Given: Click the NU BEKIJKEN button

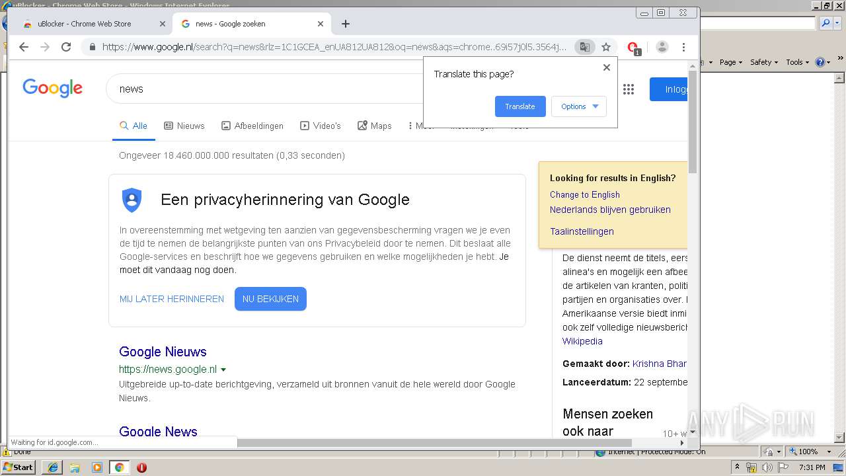Looking at the screenshot, I should tap(270, 299).
